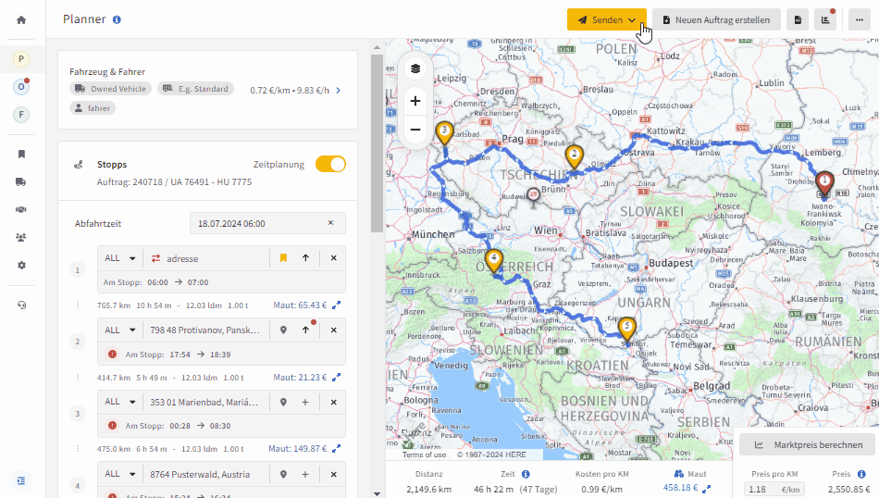Remove the Protivanov stop
Screen dimensions: 879x498
pos(333,330)
